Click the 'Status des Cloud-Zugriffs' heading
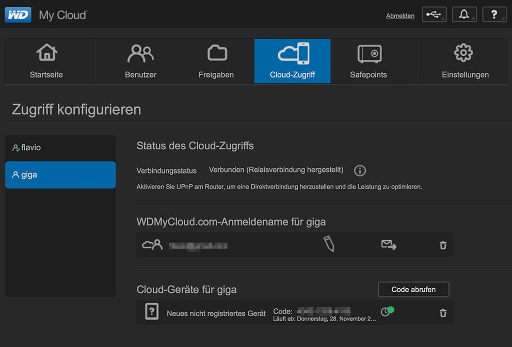 click(195, 146)
